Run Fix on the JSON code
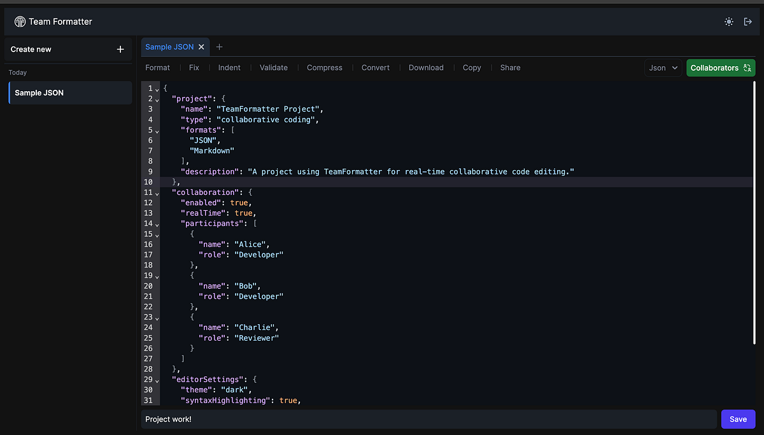764x435 pixels. (194, 68)
